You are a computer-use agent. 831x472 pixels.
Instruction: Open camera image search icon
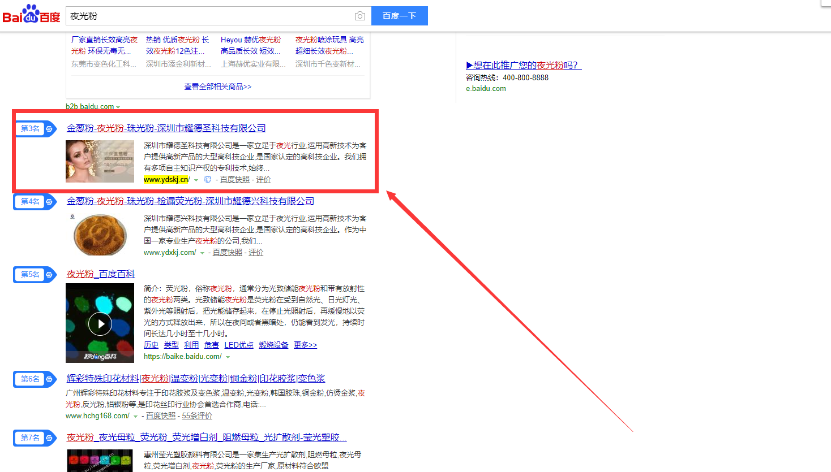360,16
